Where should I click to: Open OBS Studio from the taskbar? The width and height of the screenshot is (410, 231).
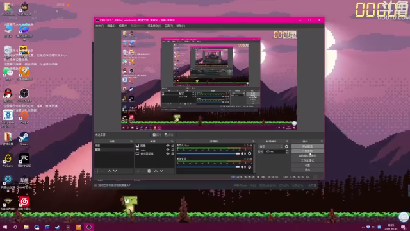(x=89, y=227)
